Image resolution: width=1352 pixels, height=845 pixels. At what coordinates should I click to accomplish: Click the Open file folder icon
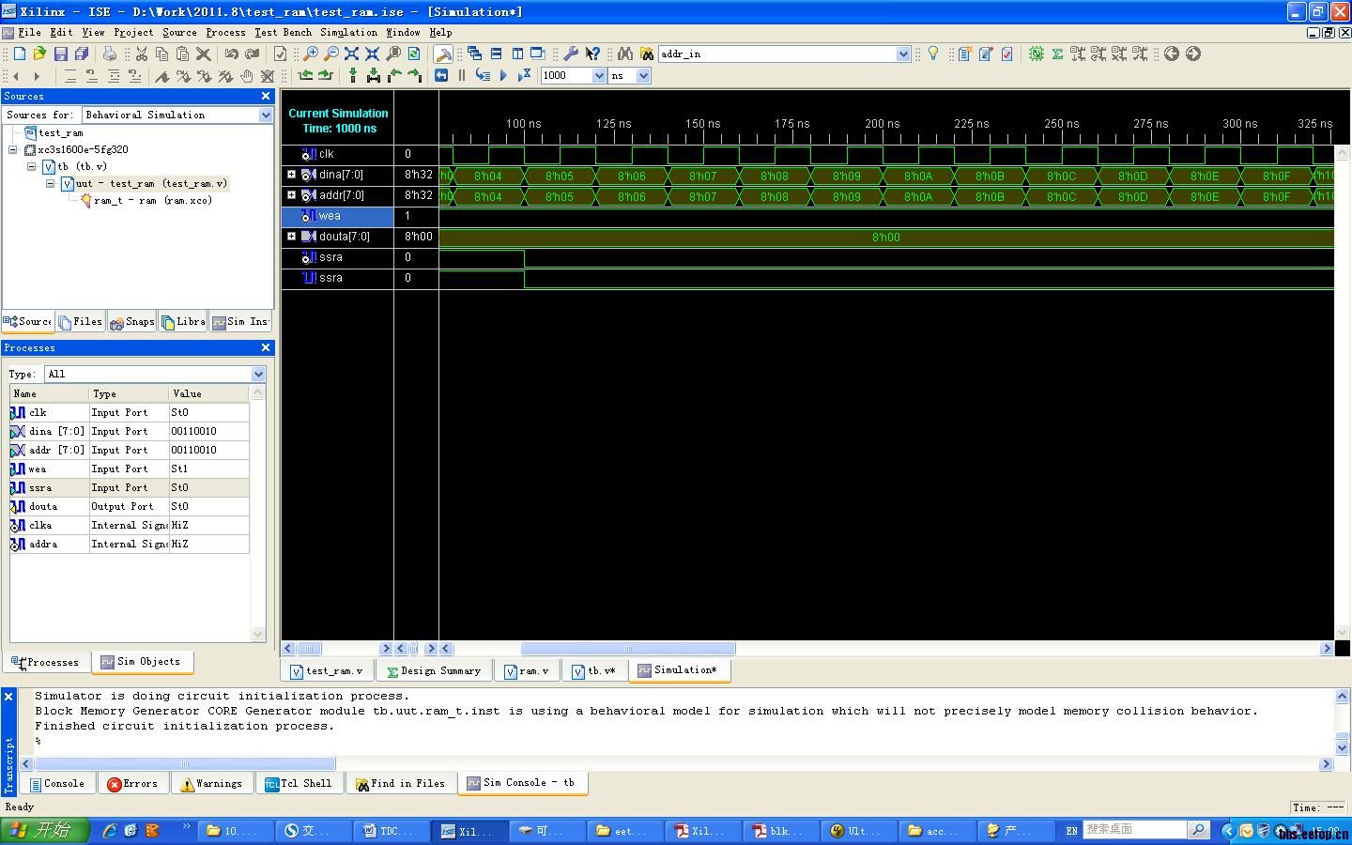[39, 54]
